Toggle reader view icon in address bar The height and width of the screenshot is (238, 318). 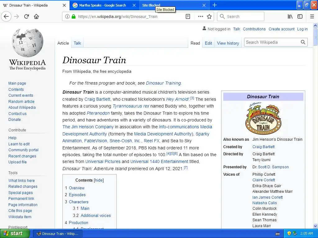pyautogui.click(x=188, y=16)
